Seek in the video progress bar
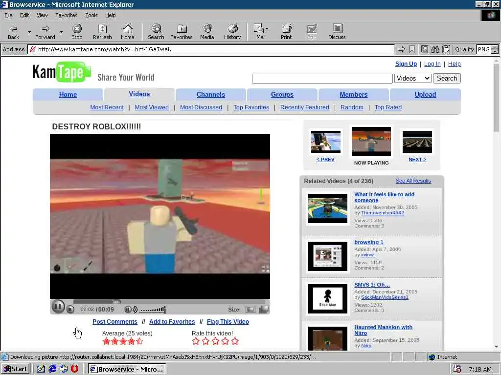This screenshot has height=375, width=501. click(x=169, y=302)
